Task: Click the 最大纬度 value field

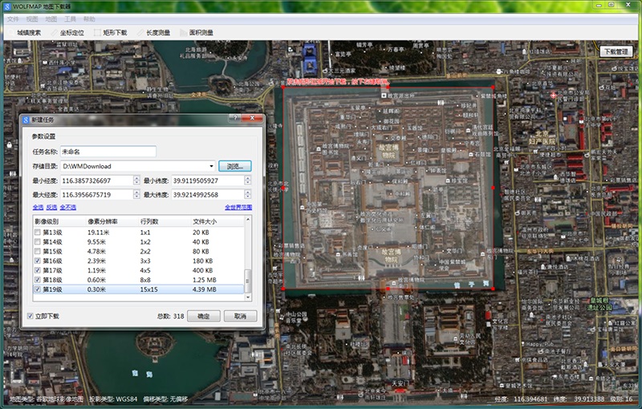Action: coord(208,195)
